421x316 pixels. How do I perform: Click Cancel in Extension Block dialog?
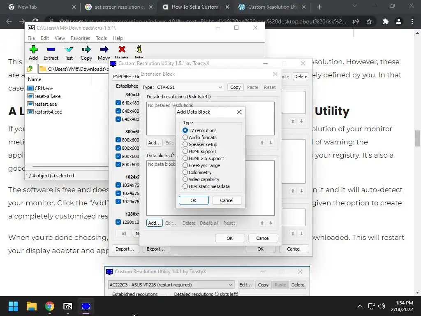[263, 238]
